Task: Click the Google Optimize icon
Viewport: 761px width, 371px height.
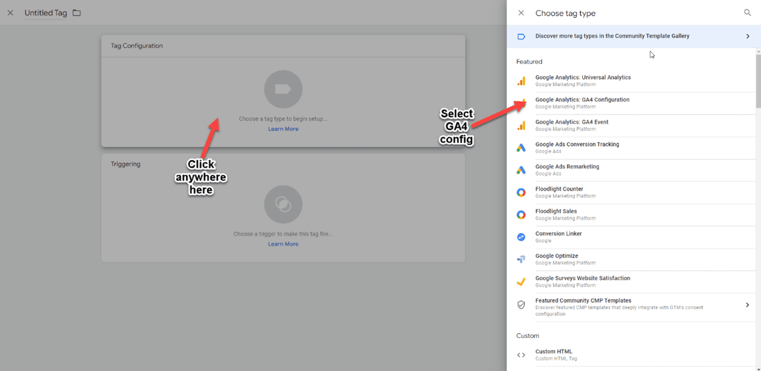Action: pyautogui.click(x=521, y=259)
